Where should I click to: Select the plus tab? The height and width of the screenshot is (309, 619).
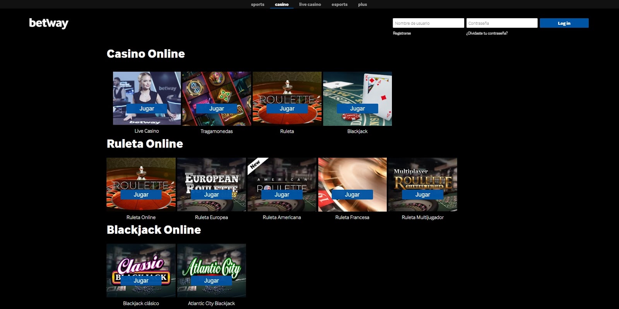(363, 5)
